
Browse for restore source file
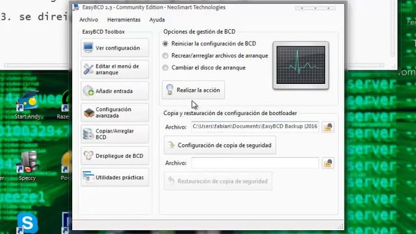(x=328, y=163)
